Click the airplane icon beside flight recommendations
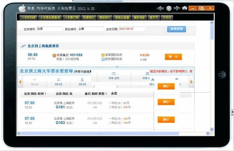Screen dimensions: 234x151 coord(23,46)
